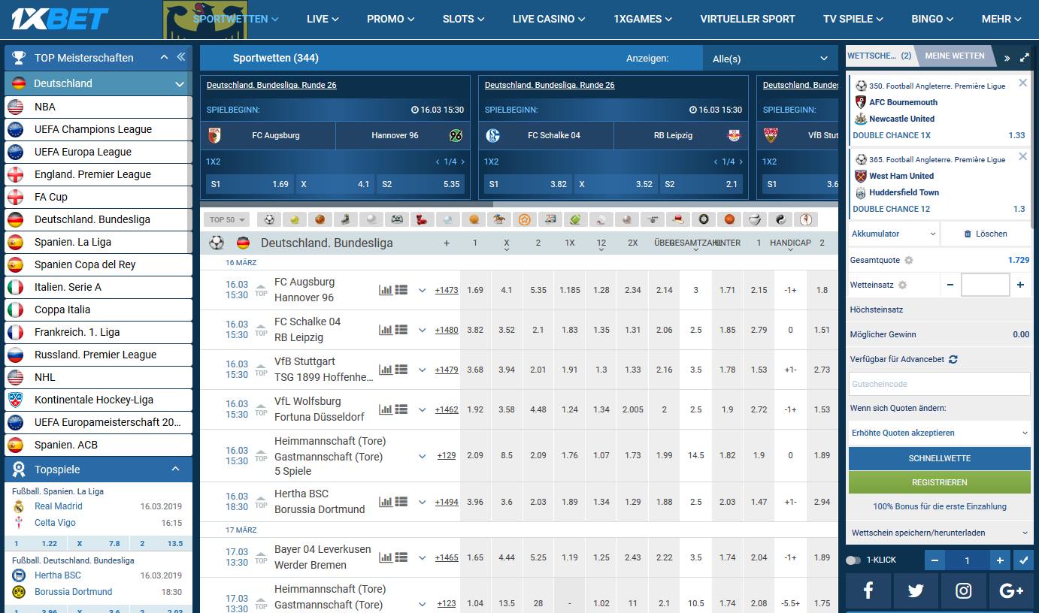Viewport: 1039px width, 613px height.
Task: Select odds 1.69 for FC Augsburg win
Action: [x=475, y=290]
